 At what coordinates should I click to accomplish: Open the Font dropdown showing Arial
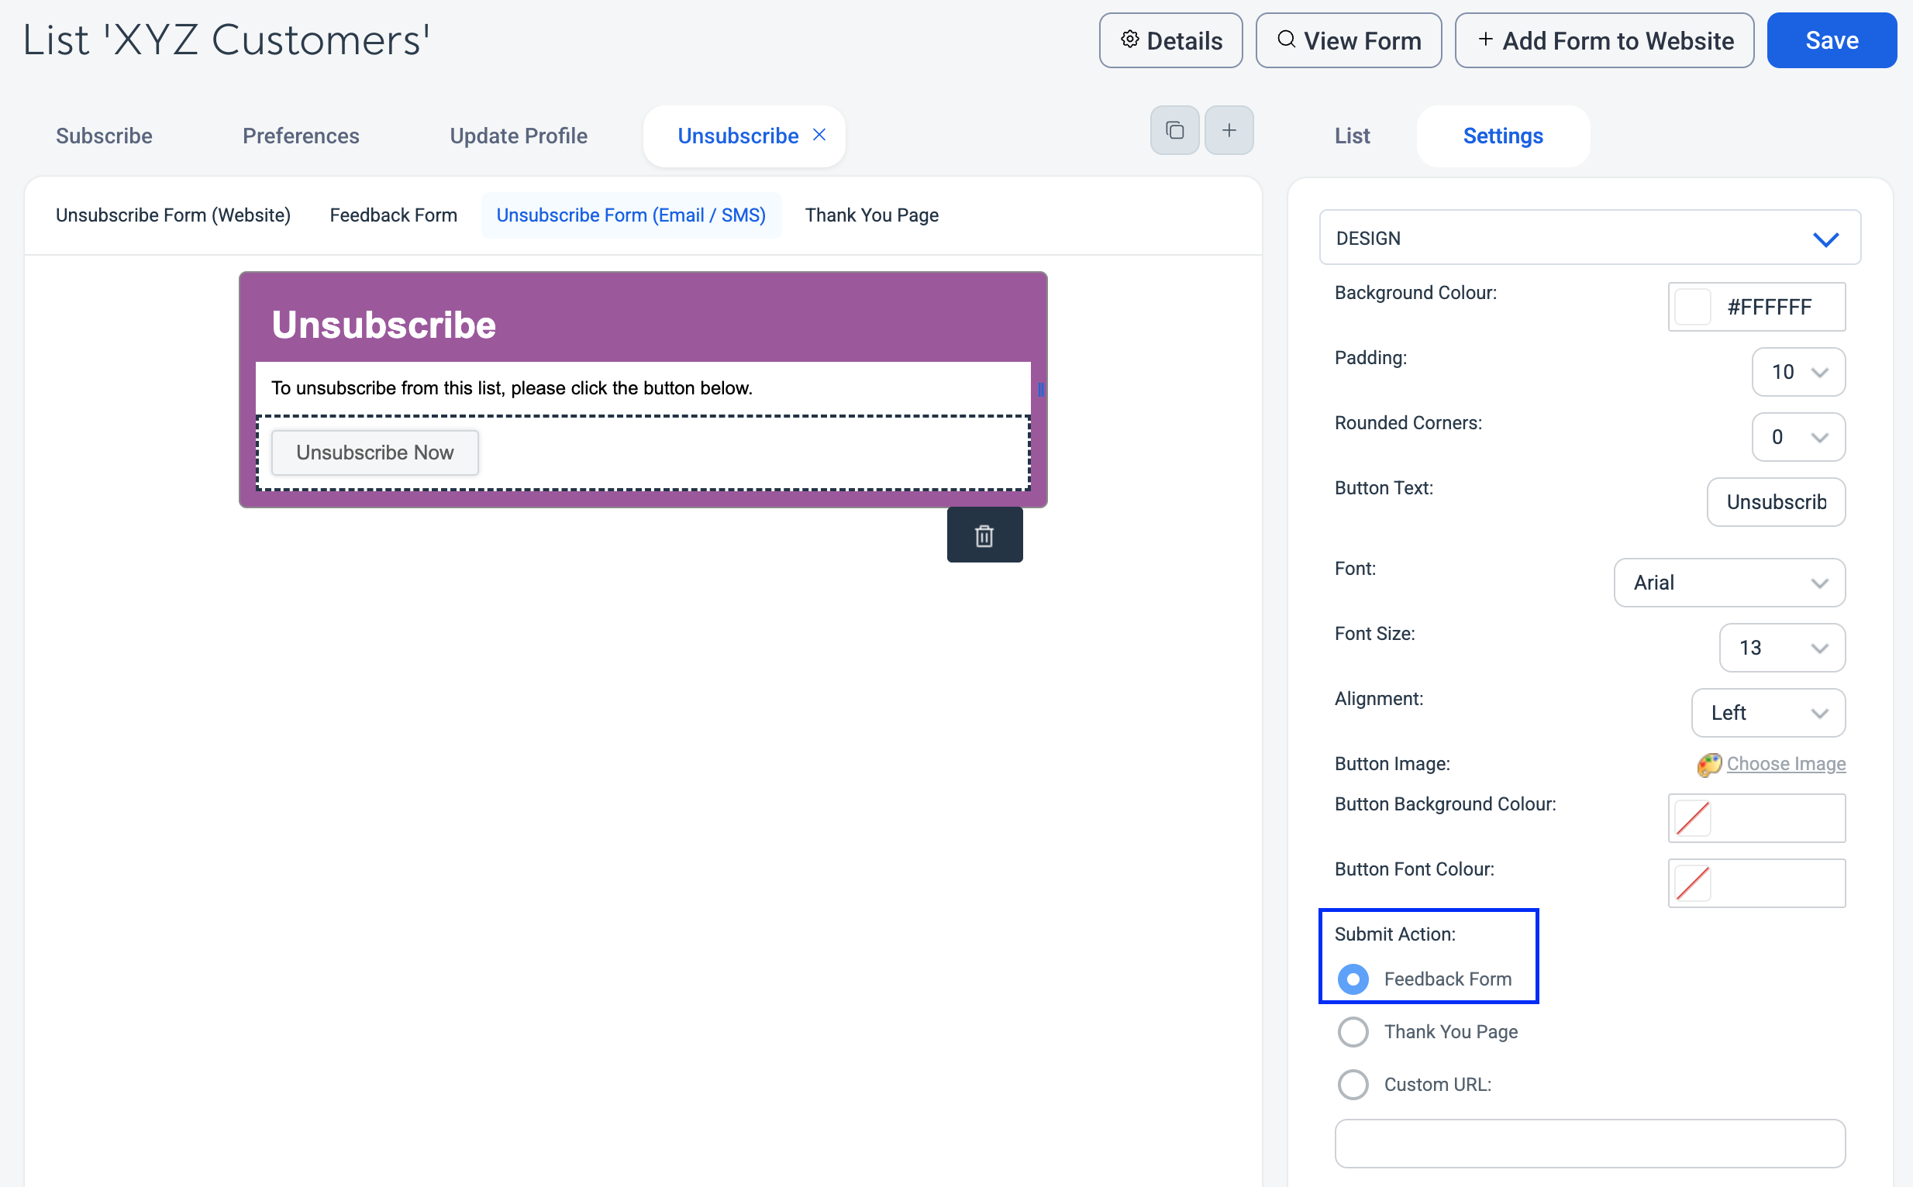[1729, 583]
